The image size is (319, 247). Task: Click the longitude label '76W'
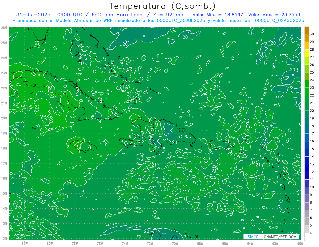click(100, 243)
